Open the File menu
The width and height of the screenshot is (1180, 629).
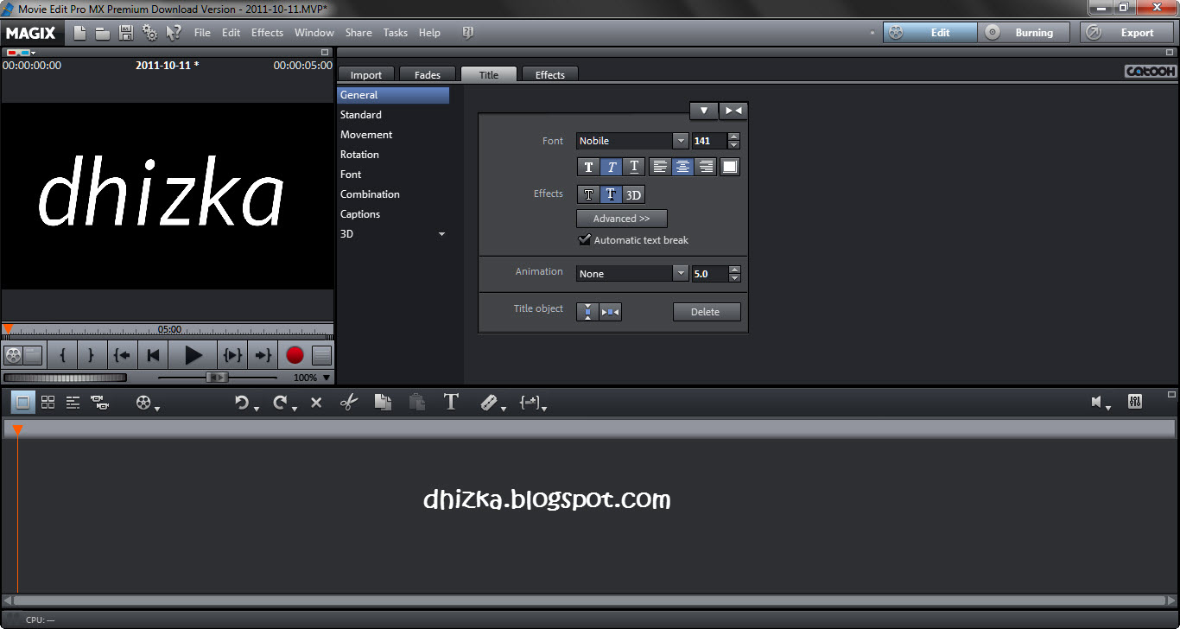202,33
